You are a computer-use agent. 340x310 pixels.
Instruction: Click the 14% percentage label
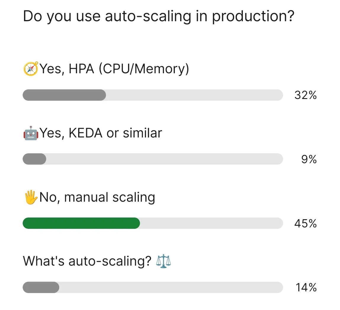305,287
